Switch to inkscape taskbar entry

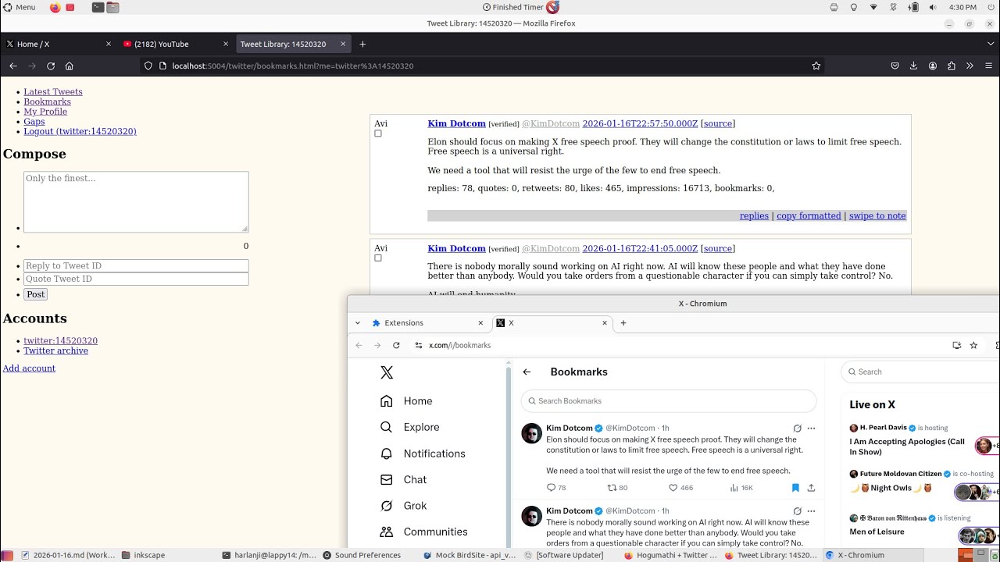click(143, 555)
